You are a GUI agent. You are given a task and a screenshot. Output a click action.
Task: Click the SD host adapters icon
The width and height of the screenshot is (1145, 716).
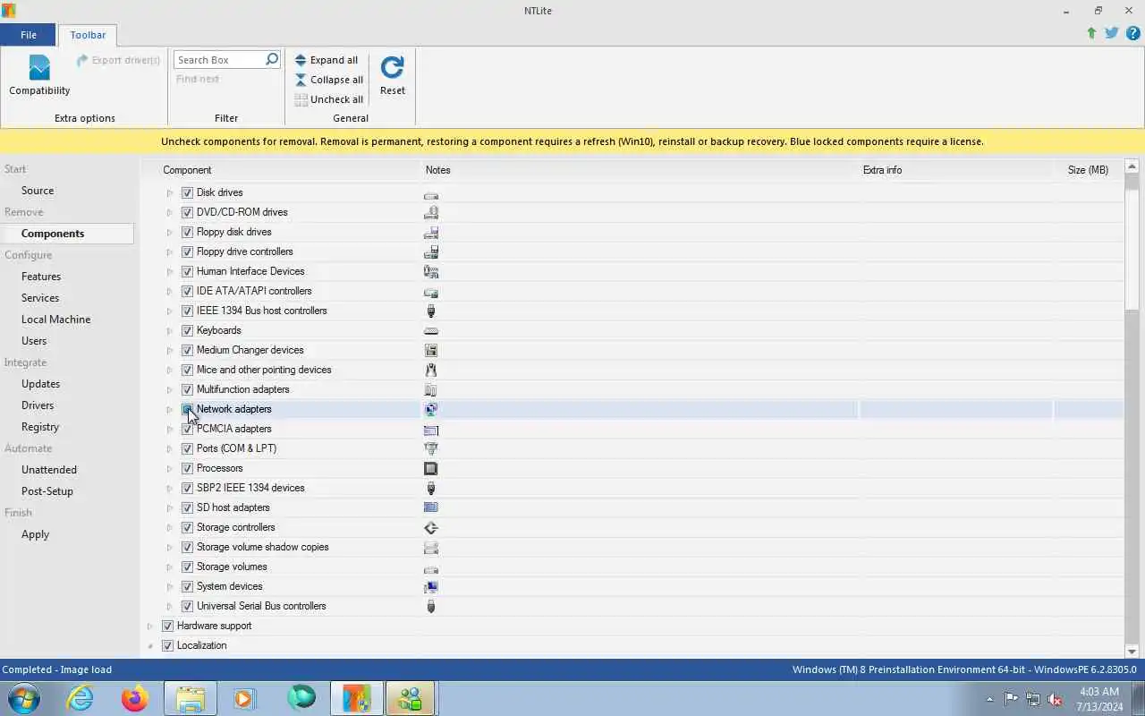pos(431,508)
